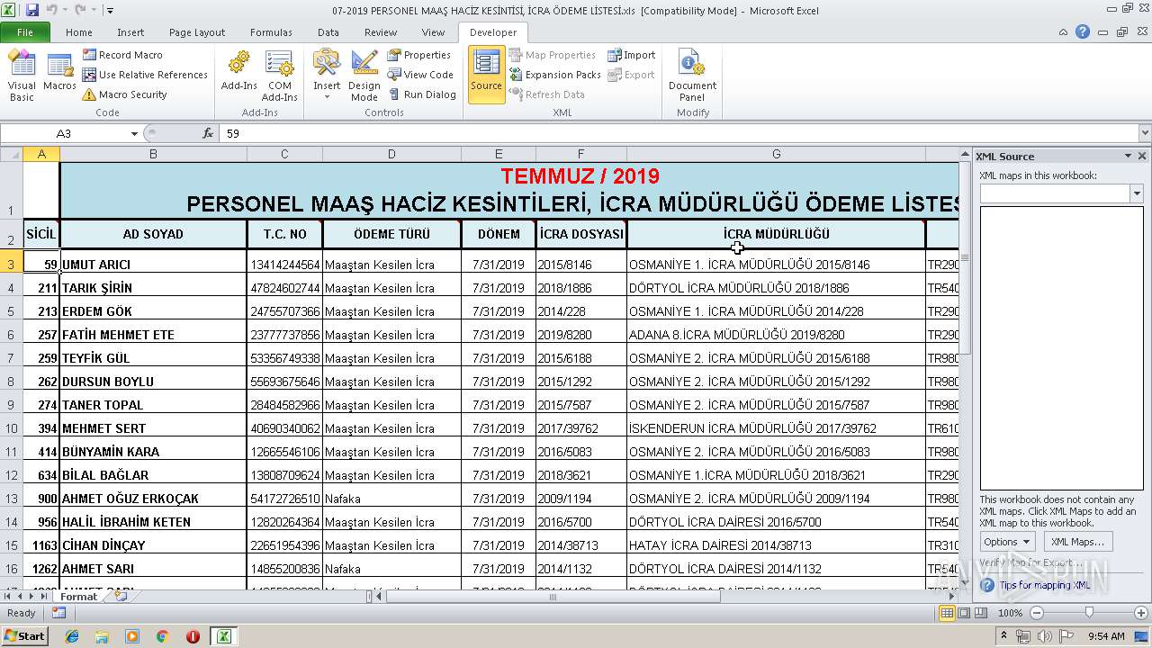The image size is (1152, 648).
Task: Switch to Normal view
Action: (x=947, y=613)
